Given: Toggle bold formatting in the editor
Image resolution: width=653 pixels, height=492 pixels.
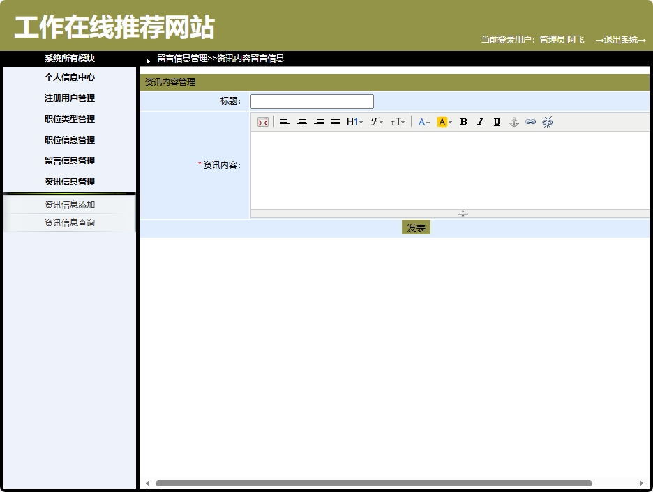Looking at the screenshot, I should pyautogui.click(x=463, y=122).
